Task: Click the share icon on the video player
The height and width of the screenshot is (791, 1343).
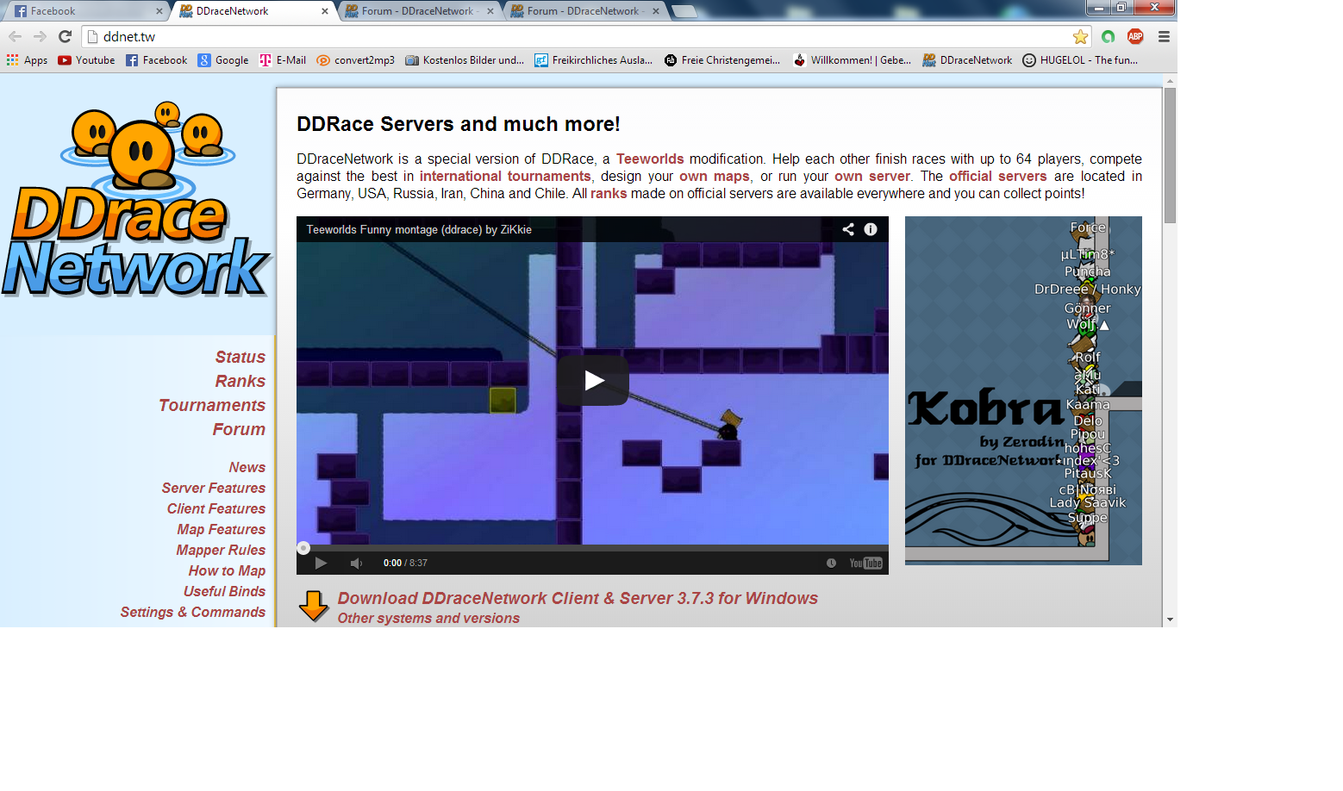Action: pos(847,229)
